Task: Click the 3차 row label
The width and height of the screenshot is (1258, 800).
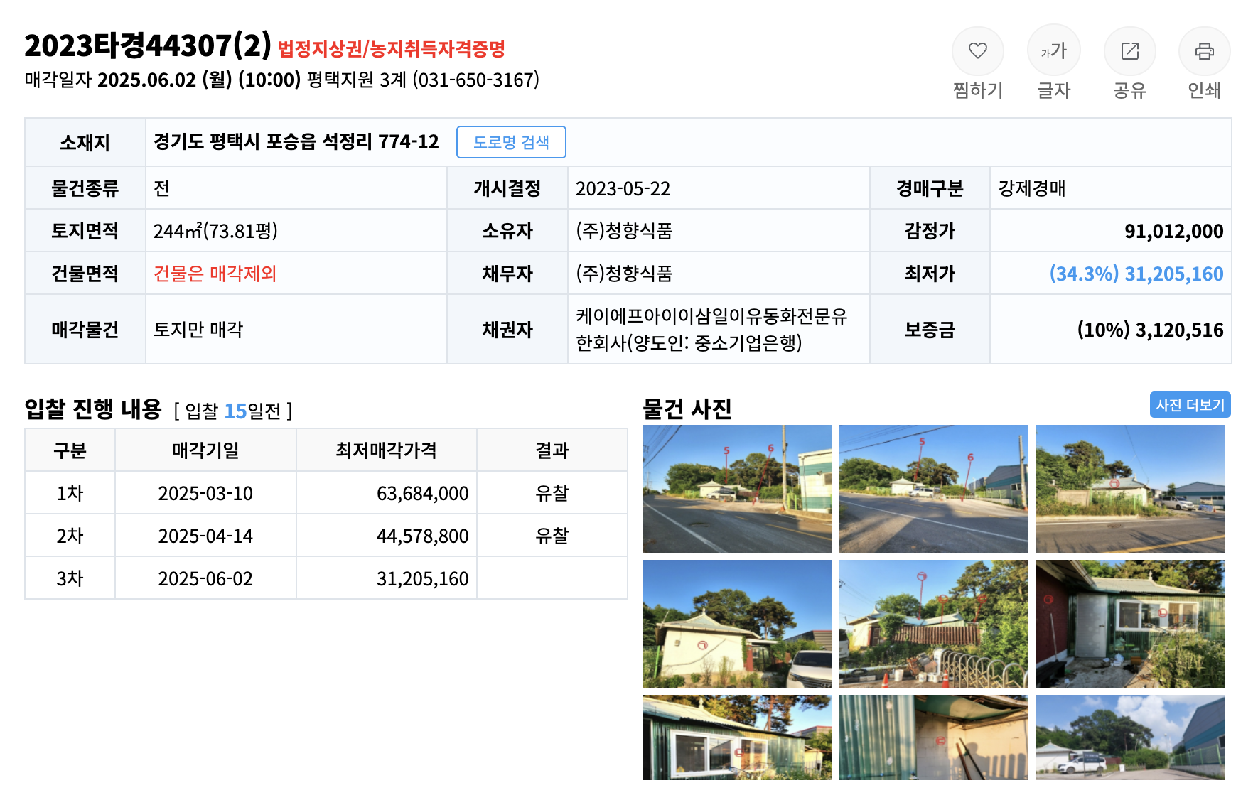Action: (70, 578)
